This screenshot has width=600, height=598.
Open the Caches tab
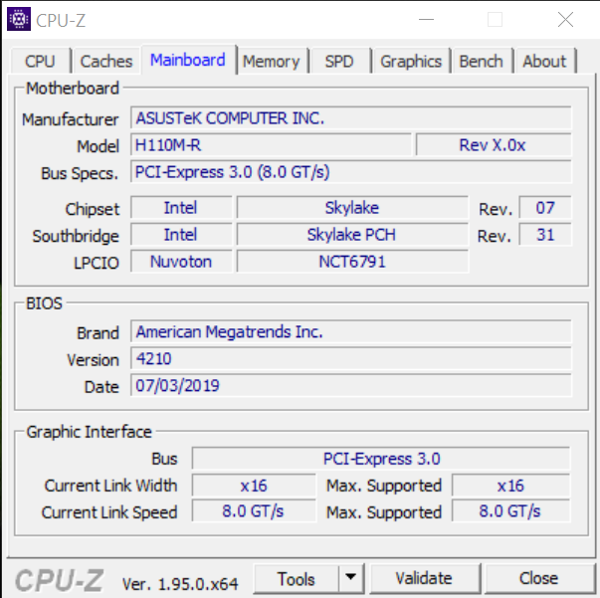(x=106, y=62)
